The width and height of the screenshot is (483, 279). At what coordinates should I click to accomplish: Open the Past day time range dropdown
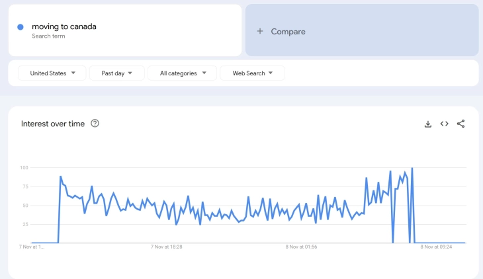[117, 73]
